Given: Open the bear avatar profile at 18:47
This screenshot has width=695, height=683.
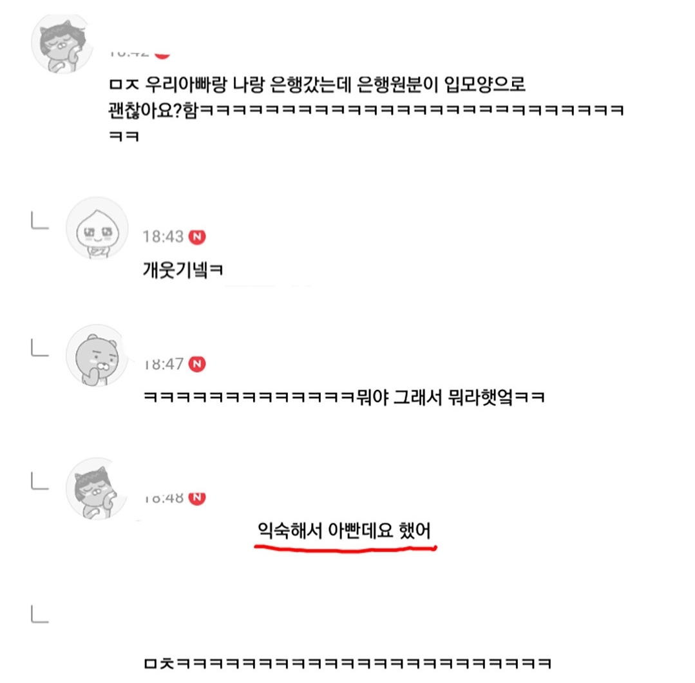Looking at the screenshot, I should click(x=97, y=356).
